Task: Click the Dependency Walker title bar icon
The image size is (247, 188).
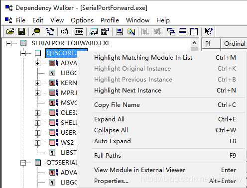Action: [x=9, y=8]
